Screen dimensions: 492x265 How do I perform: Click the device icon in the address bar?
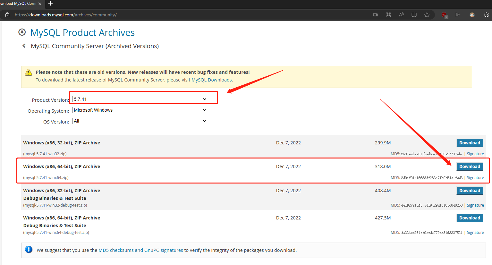tap(375, 15)
